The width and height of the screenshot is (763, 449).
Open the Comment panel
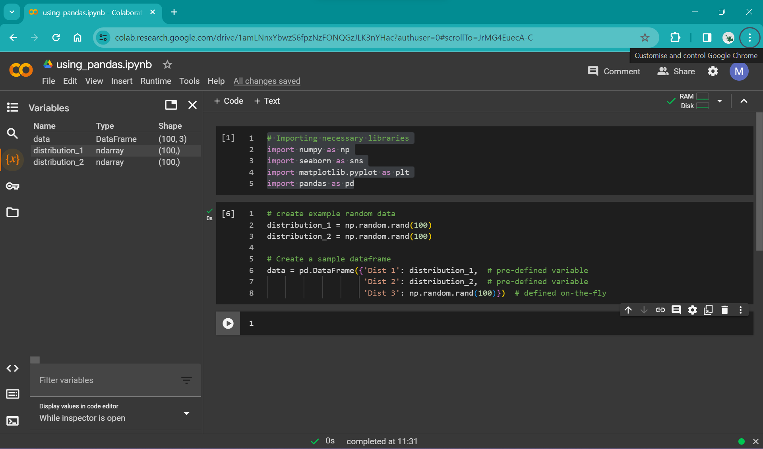[614, 72]
